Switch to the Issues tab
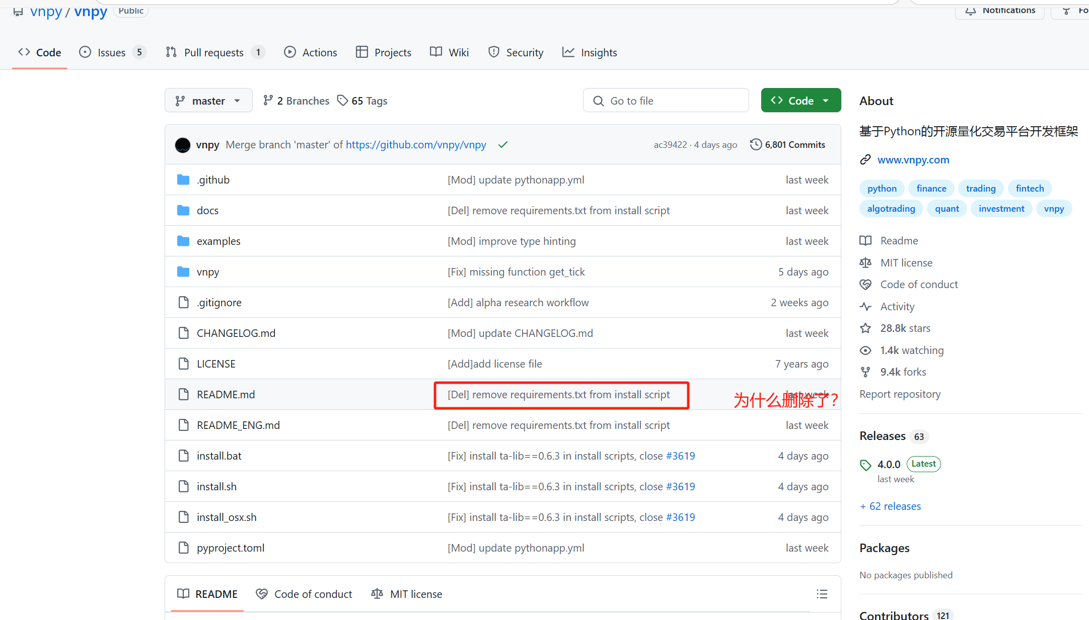The image size is (1089, 620). coord(113,52)
